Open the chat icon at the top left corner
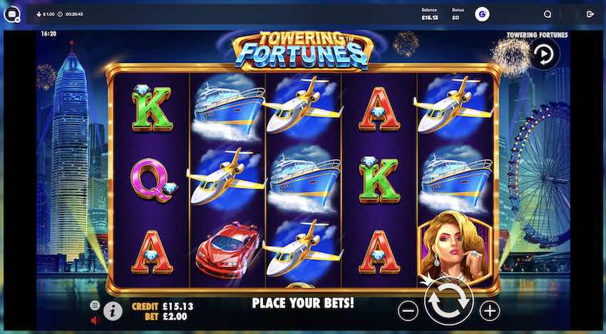606x334 pixels. pyautogui.click(x=12, y=14)
